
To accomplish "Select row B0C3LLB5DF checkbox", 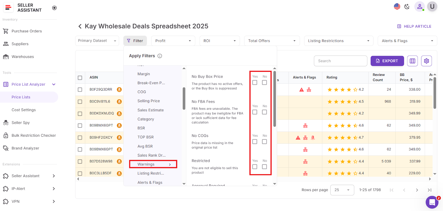I will 80,173.
